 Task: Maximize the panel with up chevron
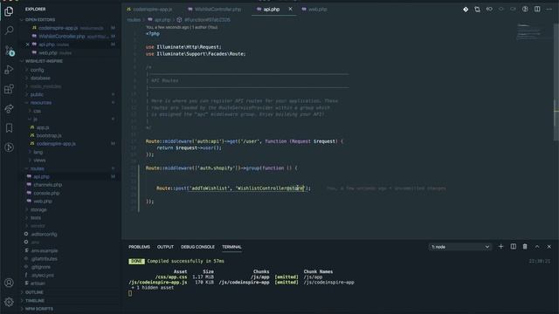click(537, 246)
